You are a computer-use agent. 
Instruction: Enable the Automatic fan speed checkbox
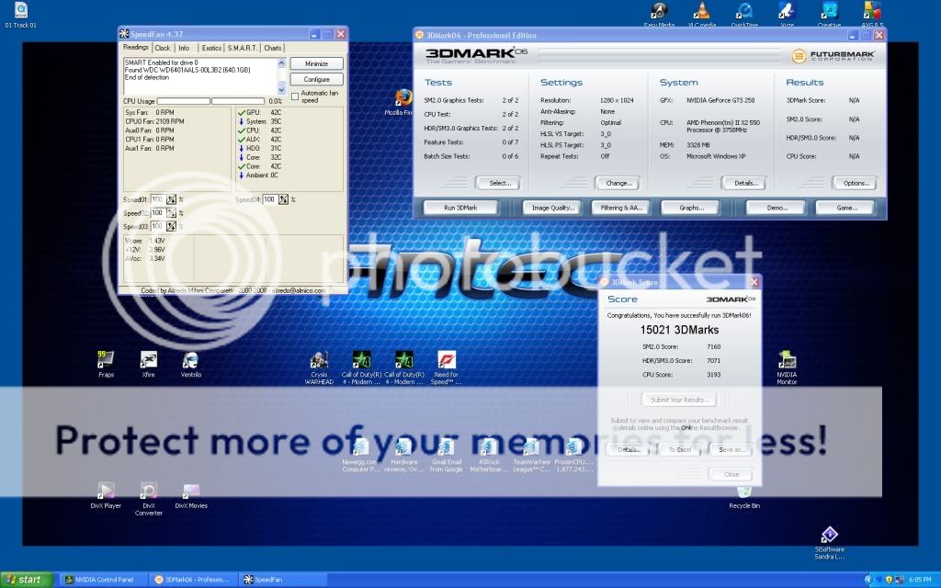pyautogui.click(x=294, y=95)
